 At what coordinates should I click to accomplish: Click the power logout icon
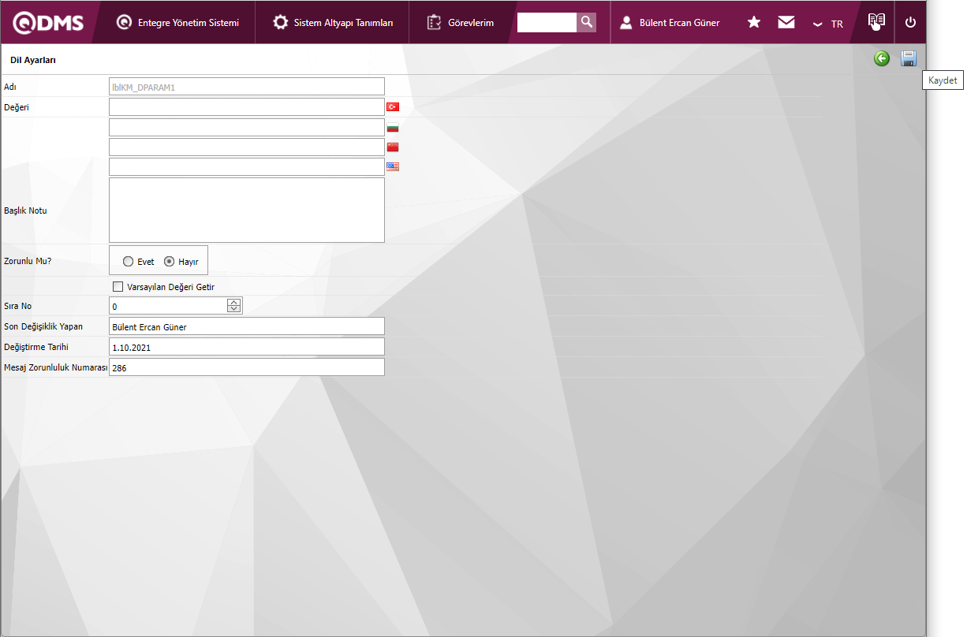910,22
